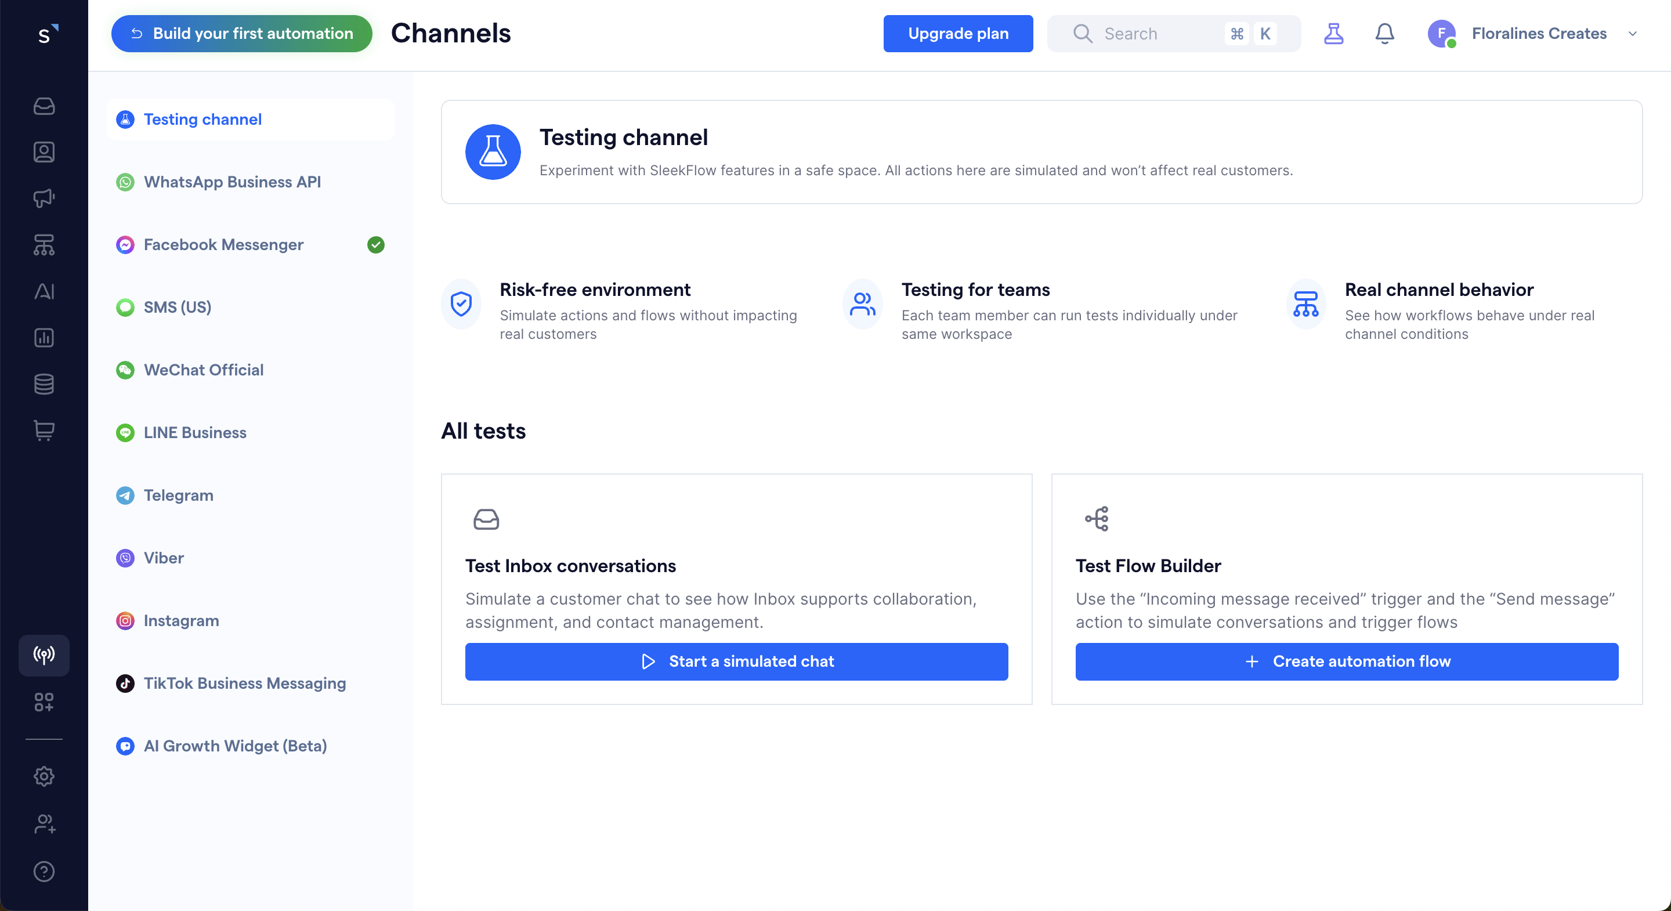Open Broadcasts via the megaphone icon

[44, 198]
